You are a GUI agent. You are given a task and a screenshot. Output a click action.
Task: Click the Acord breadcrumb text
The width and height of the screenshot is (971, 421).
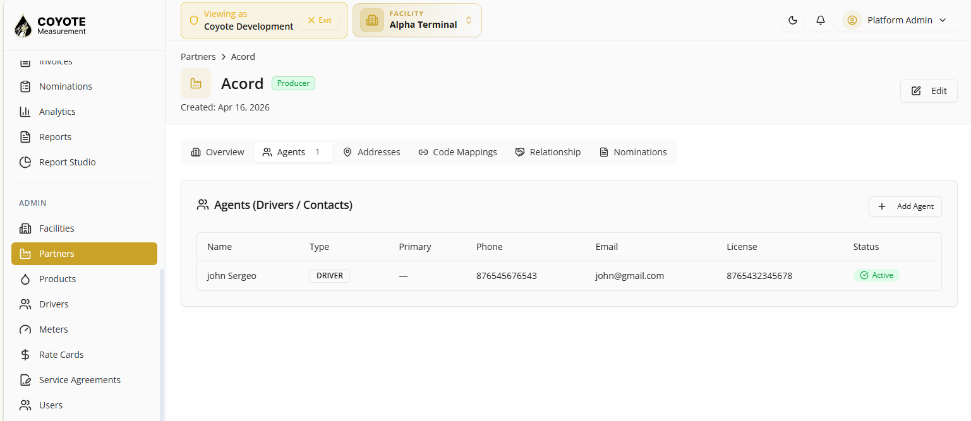click(243, 57)
